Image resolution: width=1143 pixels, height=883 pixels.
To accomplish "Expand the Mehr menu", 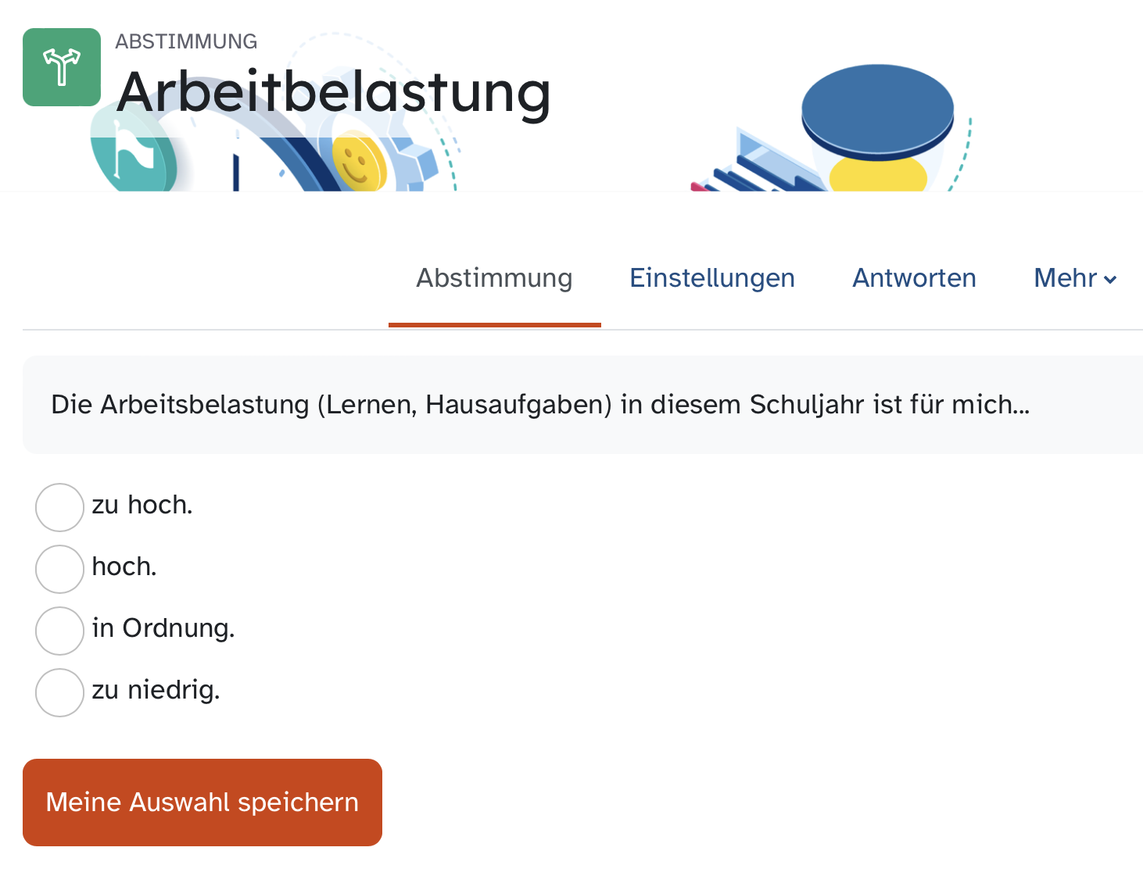I will point(1075,278).
